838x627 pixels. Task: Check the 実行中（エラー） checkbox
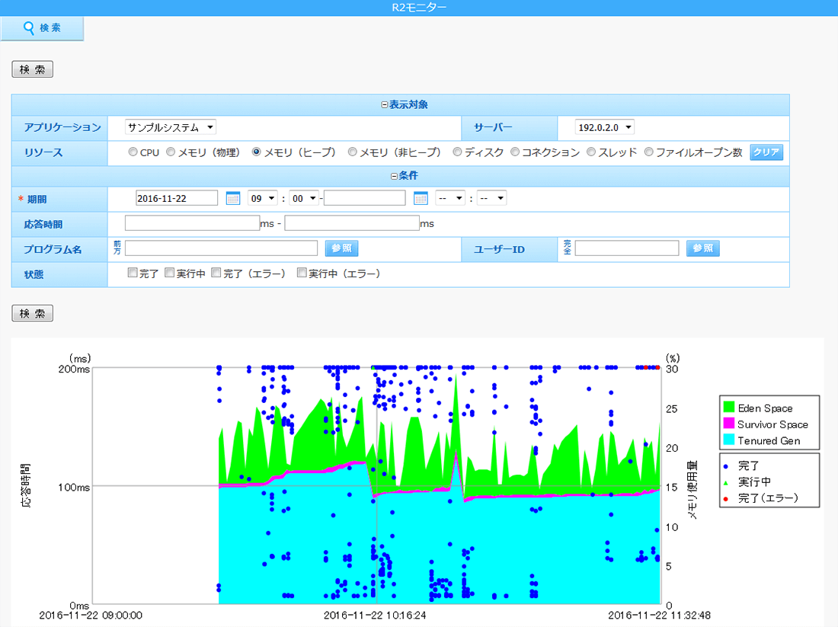tap(302, 273)
